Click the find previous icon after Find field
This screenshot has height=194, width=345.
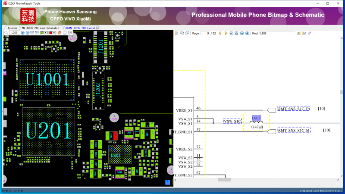298,33
